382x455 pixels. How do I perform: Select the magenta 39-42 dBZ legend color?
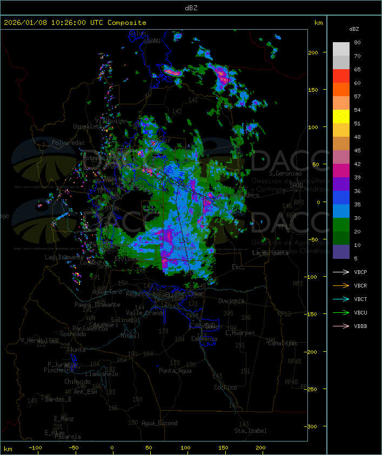click(x=341, y=171)
